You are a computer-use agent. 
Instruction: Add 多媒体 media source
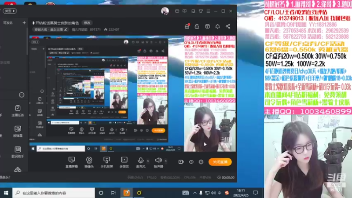point(124,162)
